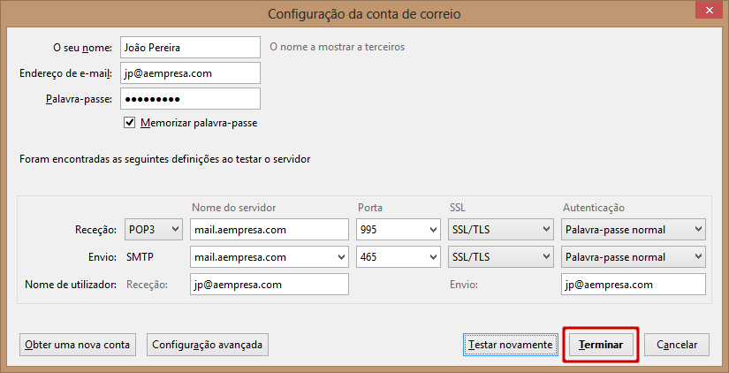
Task: Click the Receção server name field
Action: coord(270,229)
